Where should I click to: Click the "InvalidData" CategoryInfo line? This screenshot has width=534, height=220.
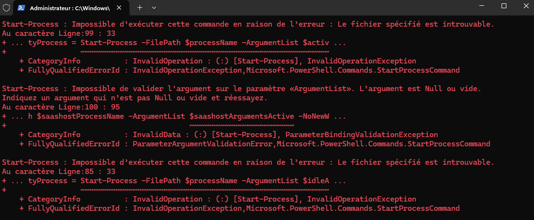[229, 134]
